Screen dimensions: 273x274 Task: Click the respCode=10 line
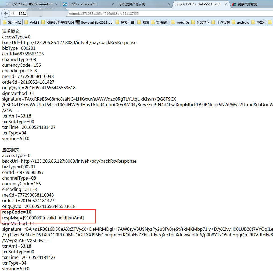click(x=17, y=212)
